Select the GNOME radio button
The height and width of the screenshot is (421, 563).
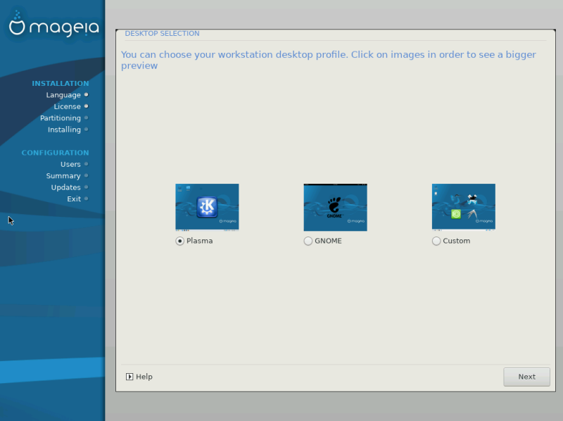[308, 241]
